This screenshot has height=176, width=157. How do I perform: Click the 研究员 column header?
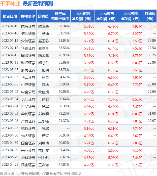coord(43,16)
